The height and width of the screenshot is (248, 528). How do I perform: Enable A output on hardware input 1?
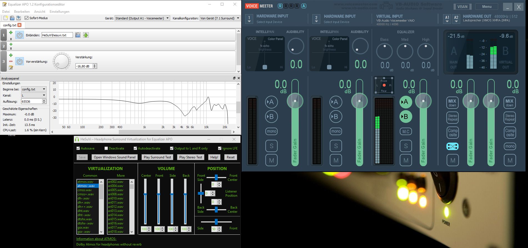(x=271, y=102)
